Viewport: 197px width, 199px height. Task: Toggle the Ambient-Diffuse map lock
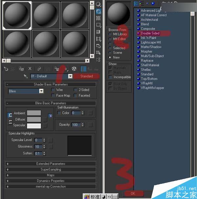point(51,116)
